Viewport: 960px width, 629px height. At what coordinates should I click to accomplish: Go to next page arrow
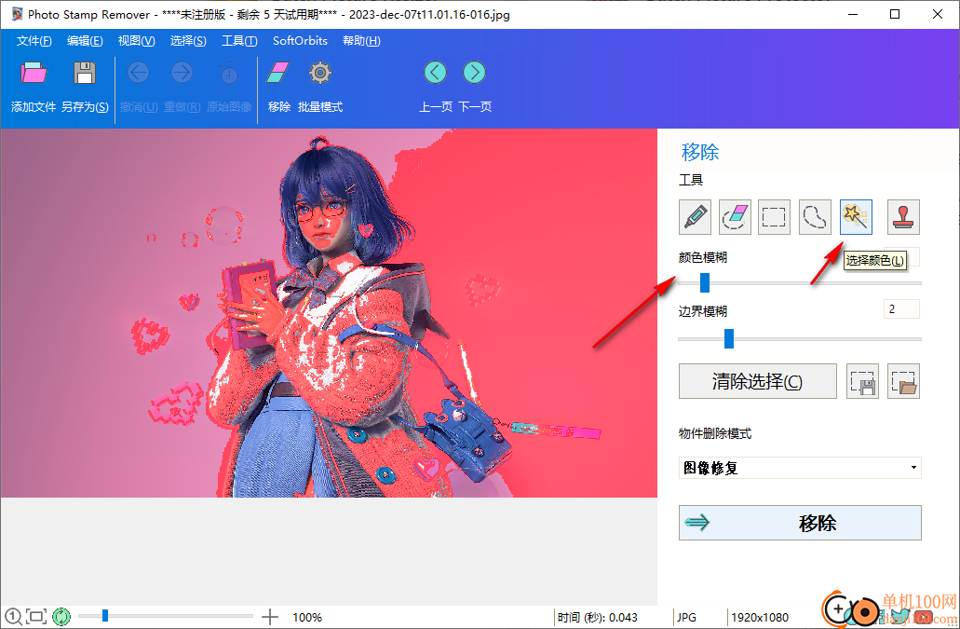[x=475, y=73]
